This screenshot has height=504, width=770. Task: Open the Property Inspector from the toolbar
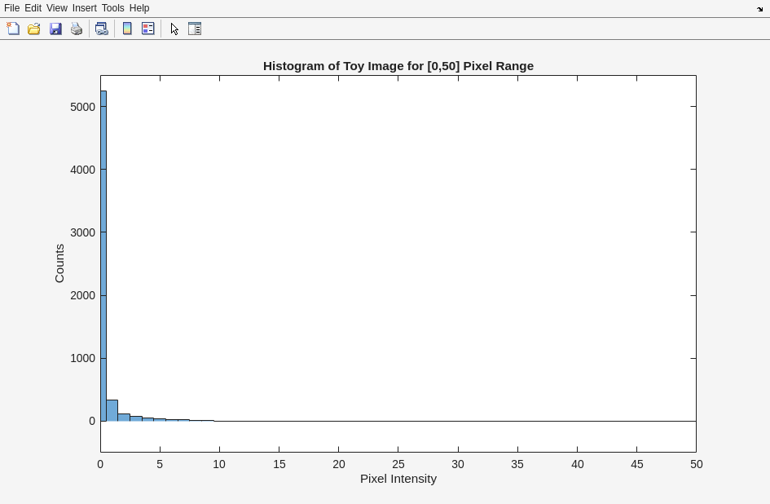click(x=195, y=29)
